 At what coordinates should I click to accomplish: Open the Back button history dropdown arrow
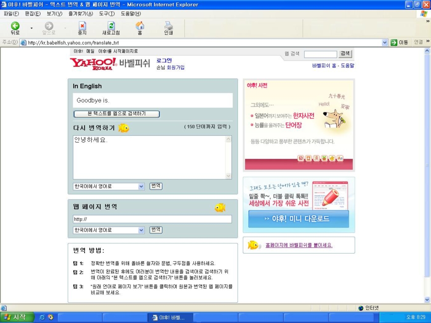click(x=31, y=28)
